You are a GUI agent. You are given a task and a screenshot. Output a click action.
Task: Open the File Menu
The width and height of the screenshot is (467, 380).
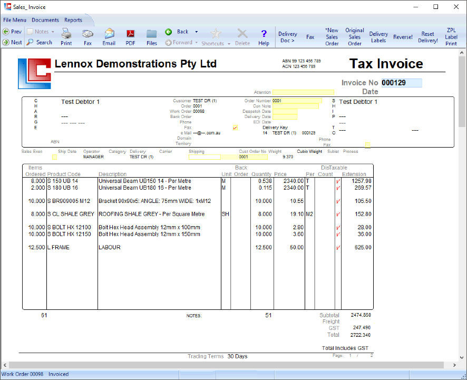point(15,20)
